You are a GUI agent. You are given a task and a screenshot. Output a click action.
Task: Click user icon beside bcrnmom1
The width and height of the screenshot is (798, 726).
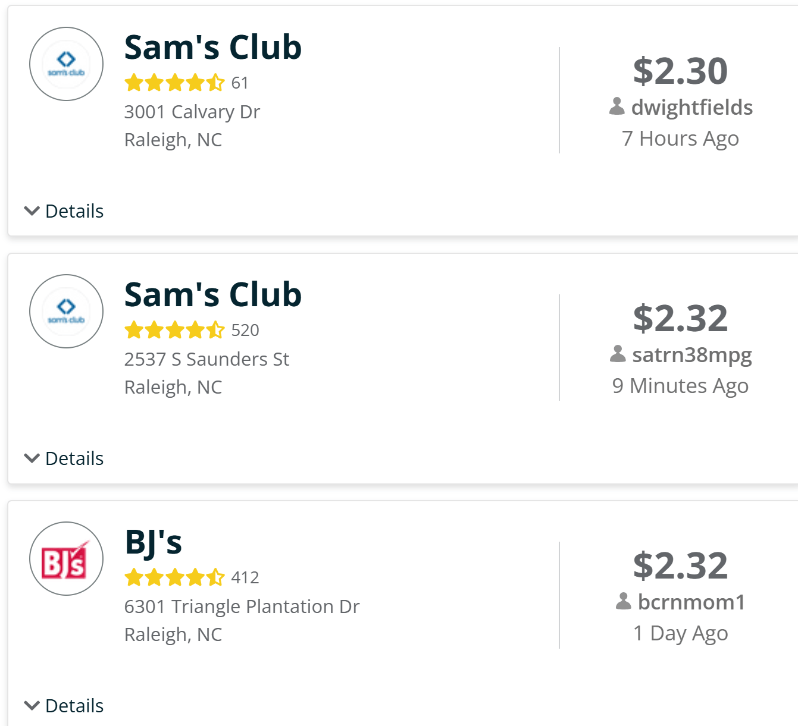pyautogui.click(x=624, y=602)
